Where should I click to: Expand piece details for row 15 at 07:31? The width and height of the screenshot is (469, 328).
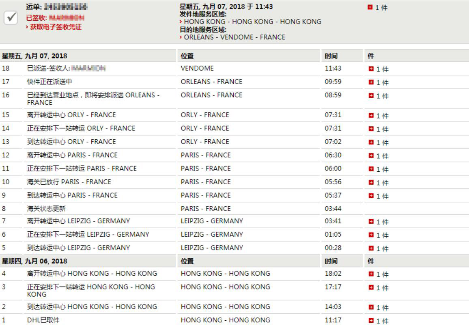pyautogui.click(x=371, y=115)
